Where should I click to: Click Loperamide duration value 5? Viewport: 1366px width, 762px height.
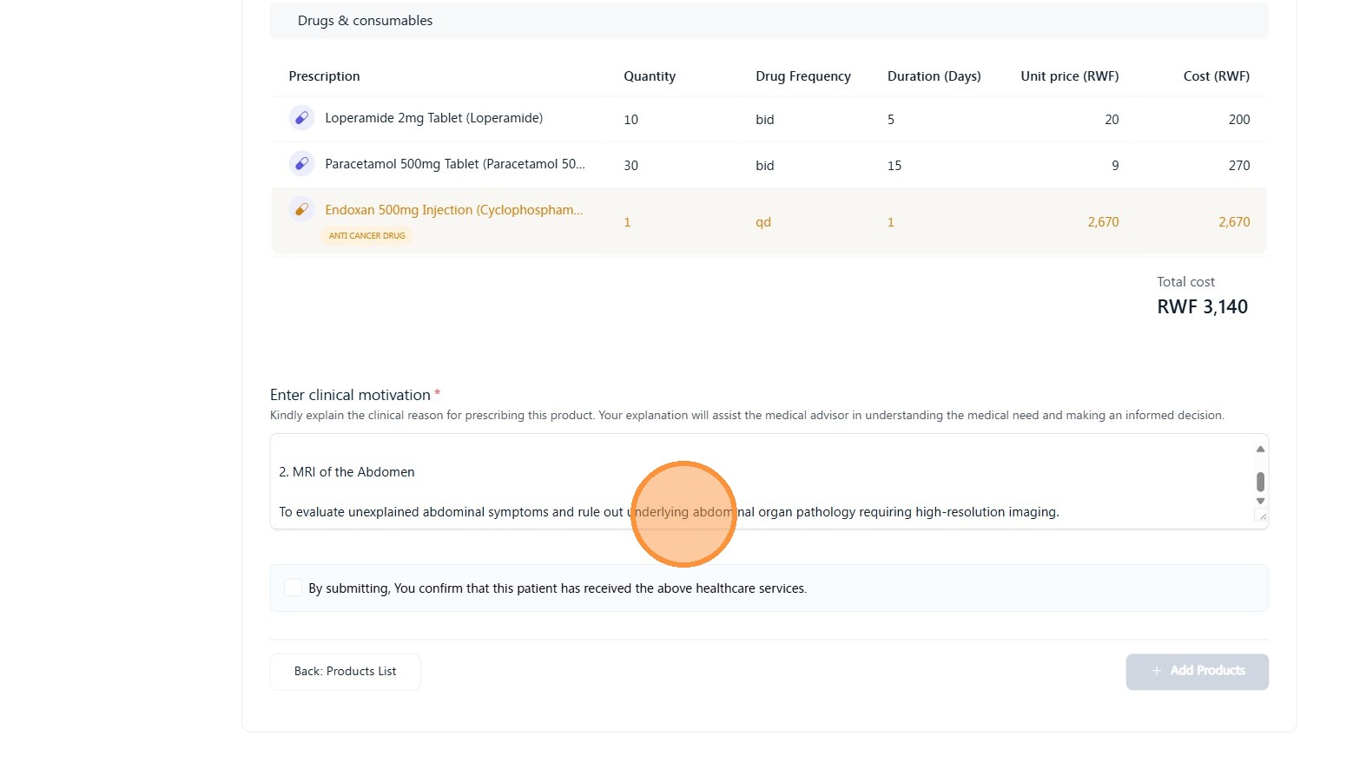pyautogui.click(x=891, y=120)
